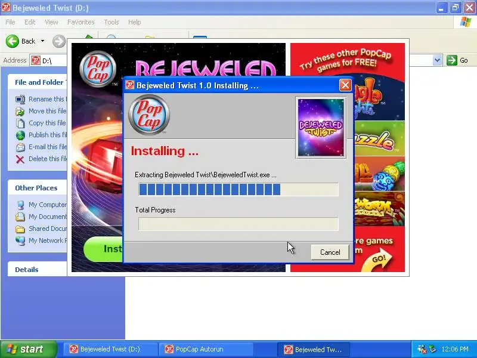Click the PopCap logo in installer header
This screenshot has height=358, width=477.
(x=149, y=115)
